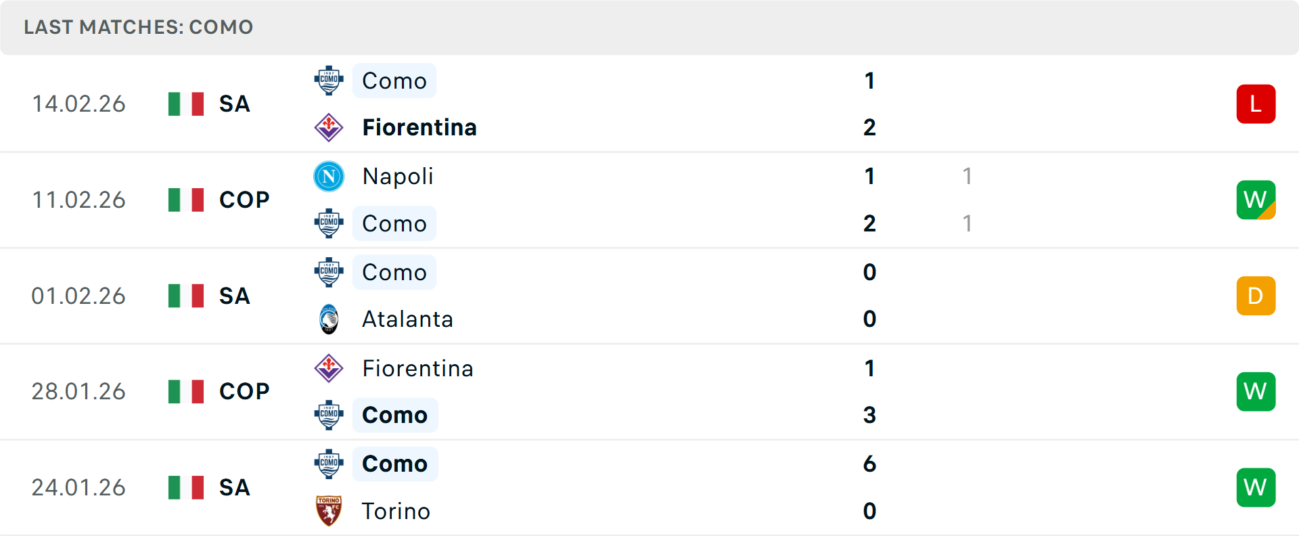Image resolution: width=1299 pixels, height=536 pixels.
Task: Open the match dated 24.01.26
Action: [78, 487]
